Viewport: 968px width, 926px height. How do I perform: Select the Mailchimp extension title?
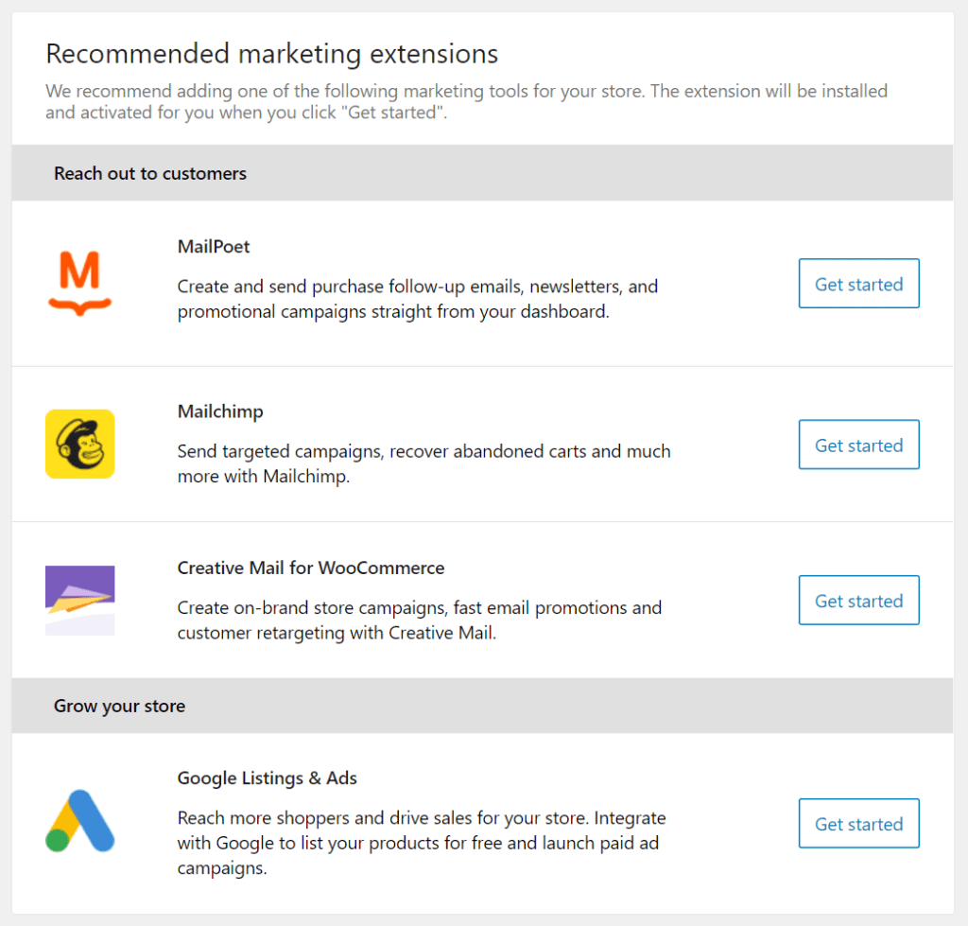point(220,411)
